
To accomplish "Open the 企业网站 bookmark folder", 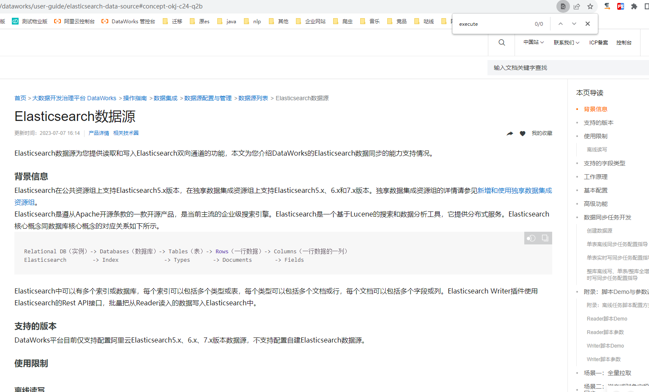I will pyautogui.click(x=311, y=21).
